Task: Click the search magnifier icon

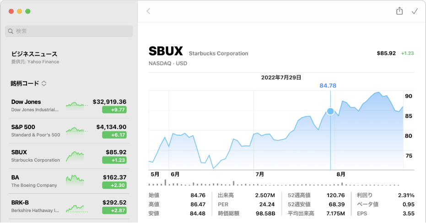Action: 11,31
